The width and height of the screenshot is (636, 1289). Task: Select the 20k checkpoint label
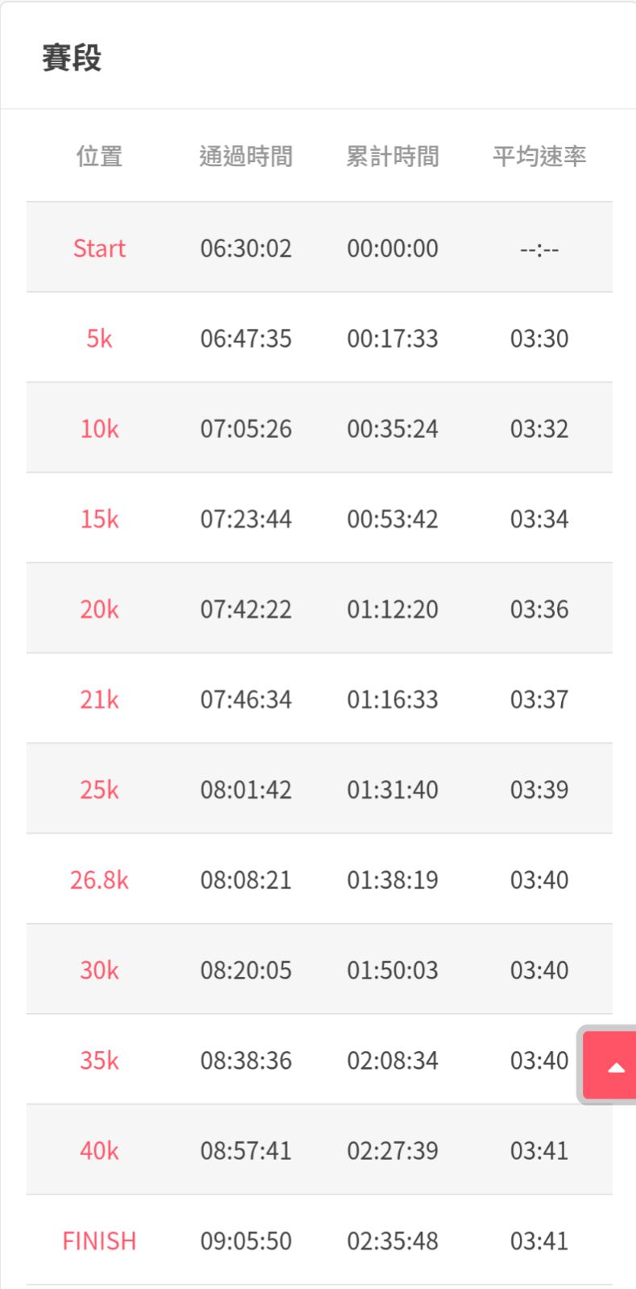coord(99,609)
